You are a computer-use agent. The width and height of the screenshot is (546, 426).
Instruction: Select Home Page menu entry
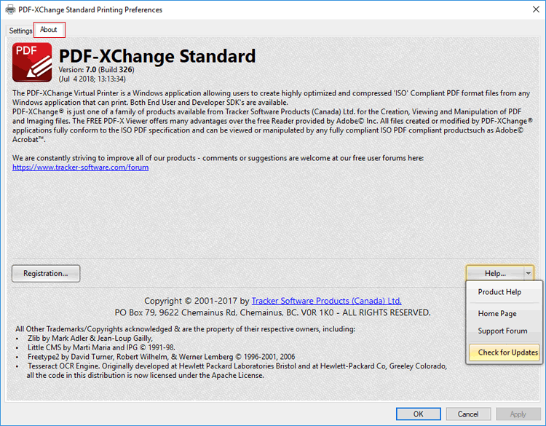coord(497,313)
